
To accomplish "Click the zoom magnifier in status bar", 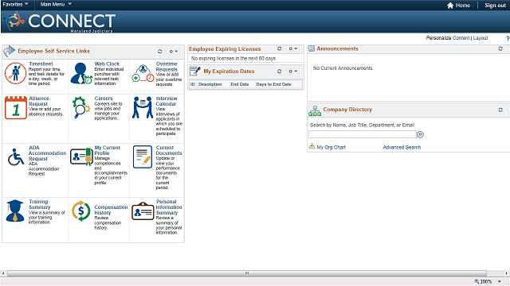I will 477,281.
